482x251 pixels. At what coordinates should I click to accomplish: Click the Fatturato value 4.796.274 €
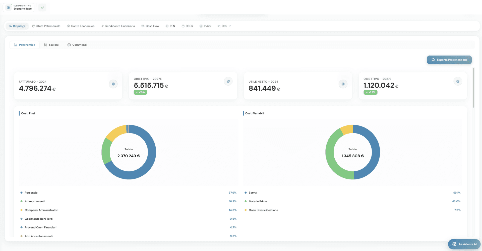(37, 88)
